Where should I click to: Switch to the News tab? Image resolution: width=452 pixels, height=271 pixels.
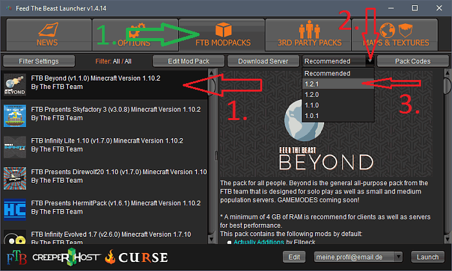click(x=46, y=35)
